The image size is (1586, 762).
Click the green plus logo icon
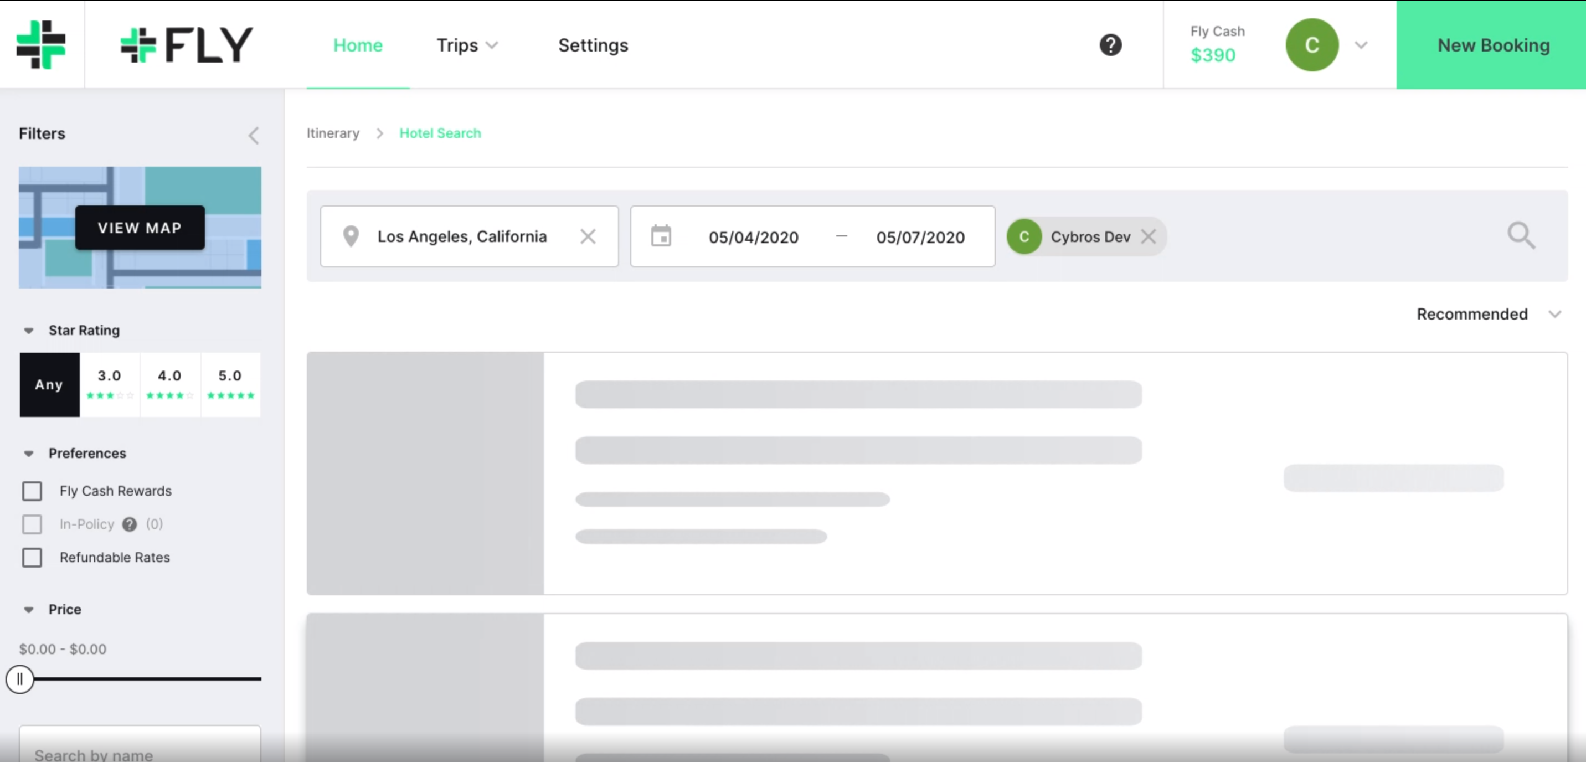[x=40, y=44]
